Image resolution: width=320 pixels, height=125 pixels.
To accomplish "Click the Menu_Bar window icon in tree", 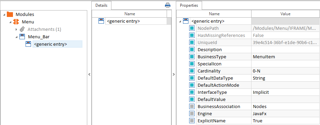I will (22, 37).
